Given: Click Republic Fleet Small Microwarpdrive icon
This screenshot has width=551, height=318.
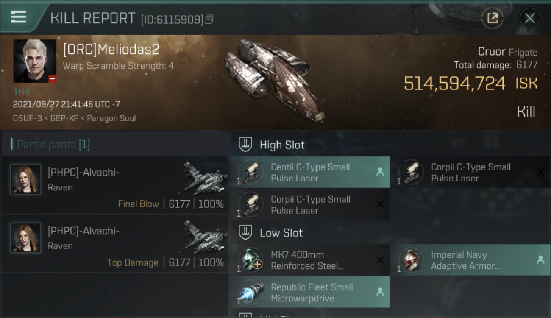Looking at the screenshot, I should click(251, 293).
